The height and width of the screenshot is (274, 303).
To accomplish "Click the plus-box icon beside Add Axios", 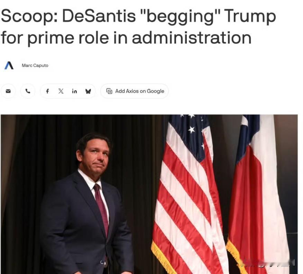I will (x=109, y=91).
